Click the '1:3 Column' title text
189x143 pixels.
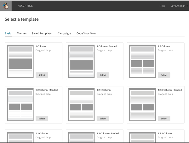point(42,133)
